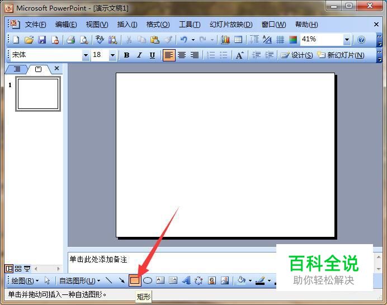Choose the Select Objects pointer tool
The height and width of the screenshot is (305, 387).
[x=47, y=280]
